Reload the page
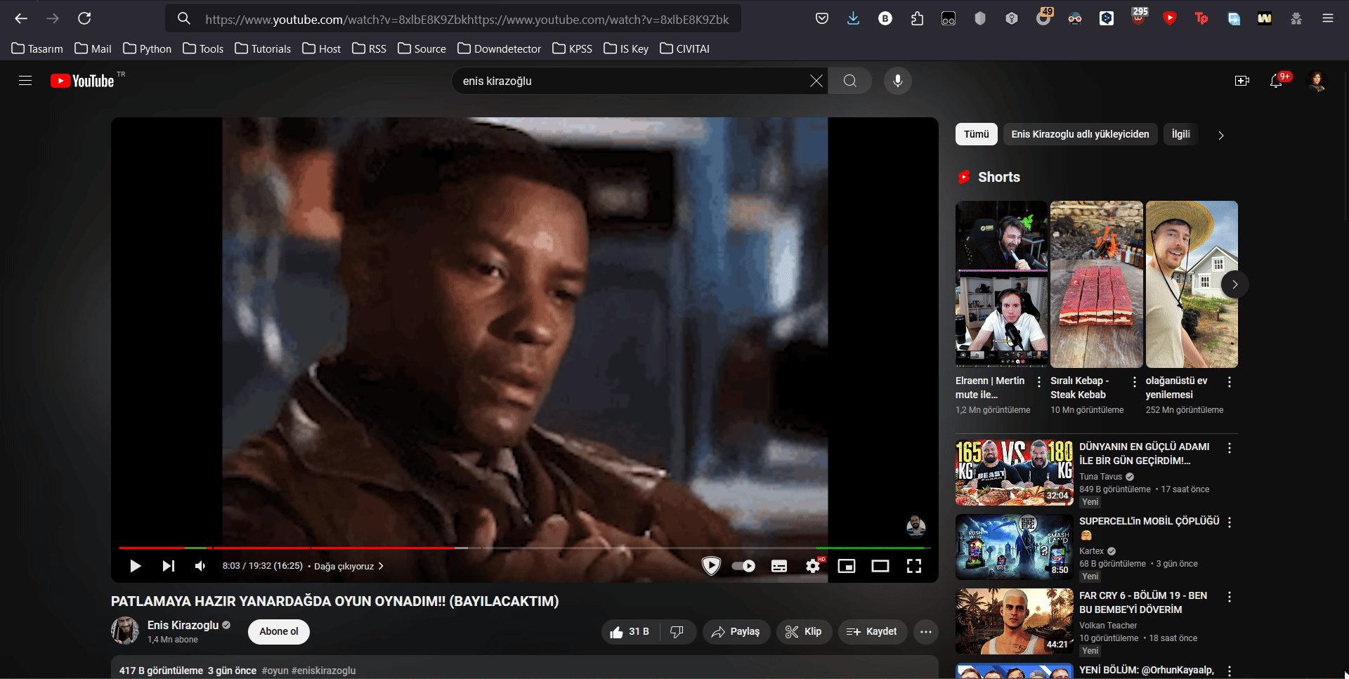This screenshot has width=1349, height=679. coord(84,18)
